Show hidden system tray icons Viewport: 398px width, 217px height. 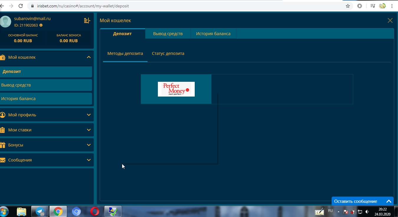pyautogui.click(x=338, y=212)
